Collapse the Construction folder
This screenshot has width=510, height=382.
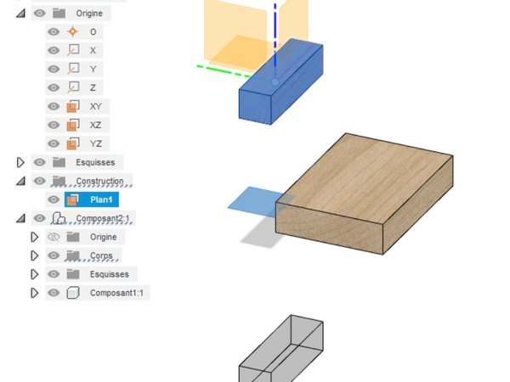point(21,181)
